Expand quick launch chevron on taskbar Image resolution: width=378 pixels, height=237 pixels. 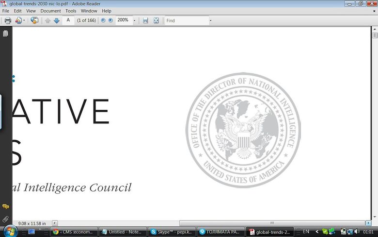point(40,229)
